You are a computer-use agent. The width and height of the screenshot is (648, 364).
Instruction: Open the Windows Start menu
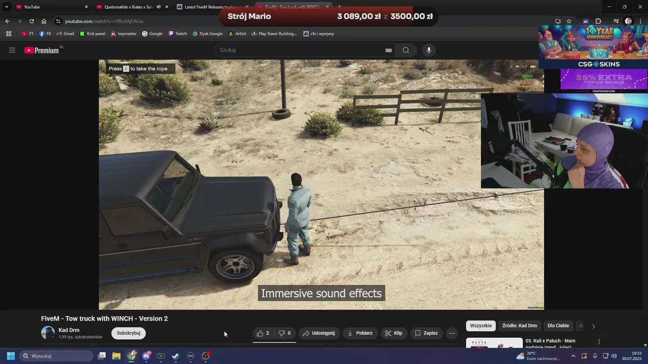11,356
